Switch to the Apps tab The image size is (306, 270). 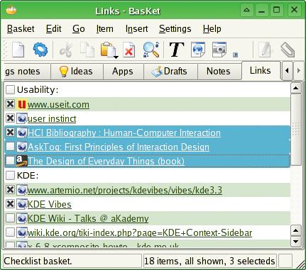click(x=123, y=72)
